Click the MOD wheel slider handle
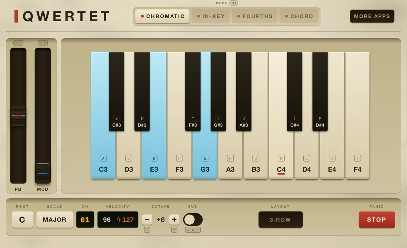Image resolution: width=407 pixels, height=248 pixels. pos(43,173)
